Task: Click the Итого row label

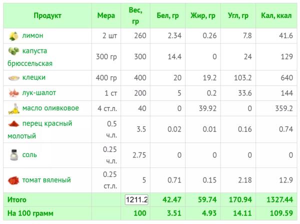Action: [16, 199]
